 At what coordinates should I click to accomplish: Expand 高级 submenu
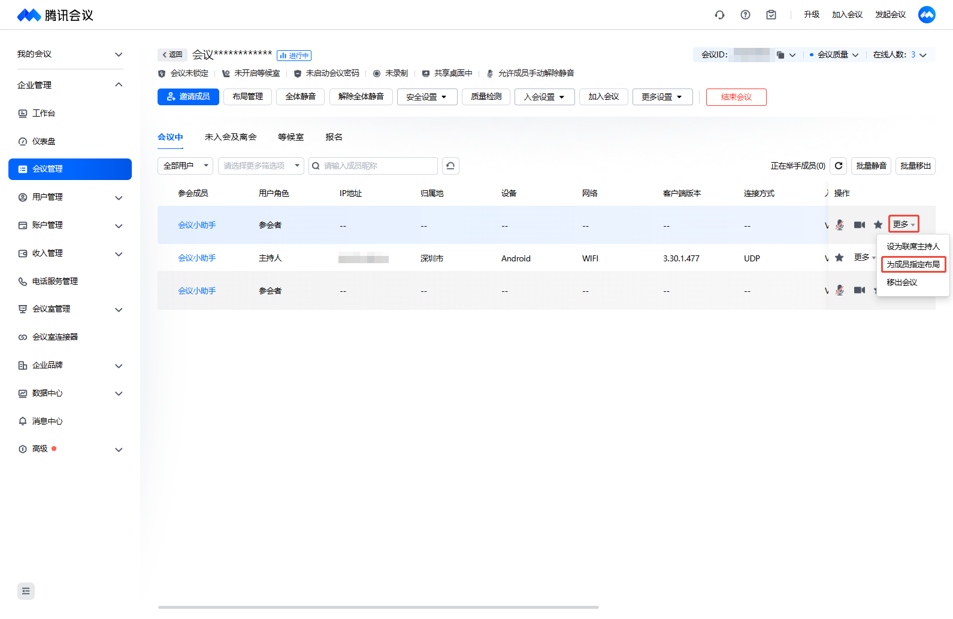coord(119,449)
